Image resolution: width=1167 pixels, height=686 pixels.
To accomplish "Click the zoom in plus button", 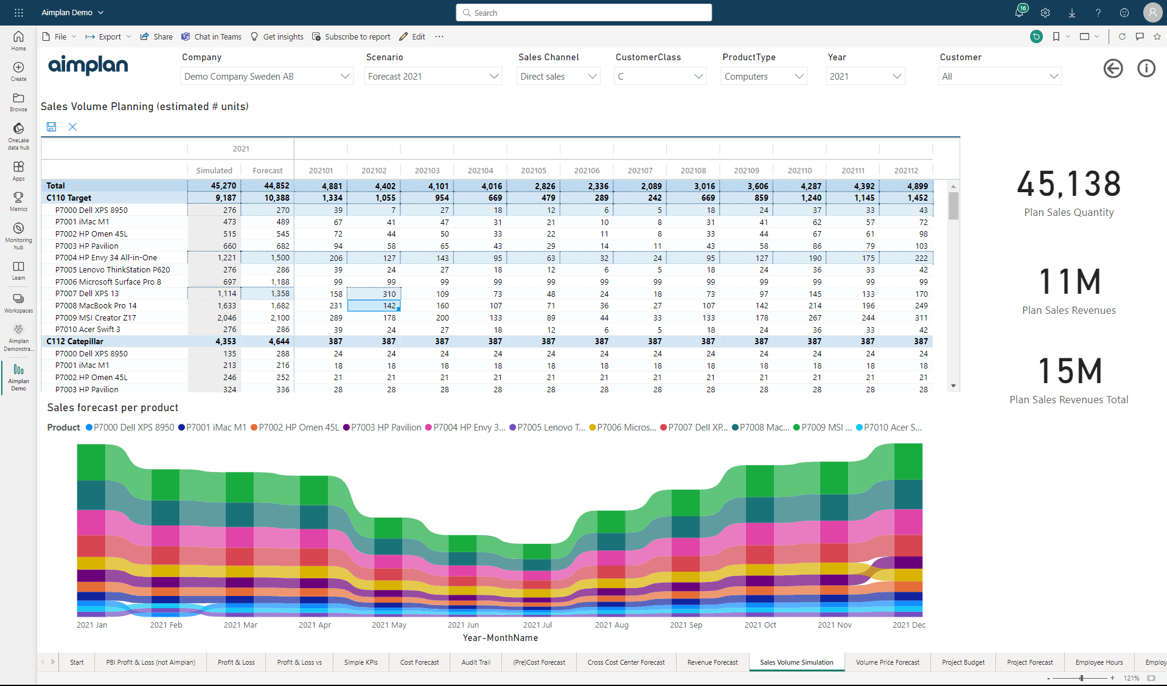I will (x=1113, y=677).
